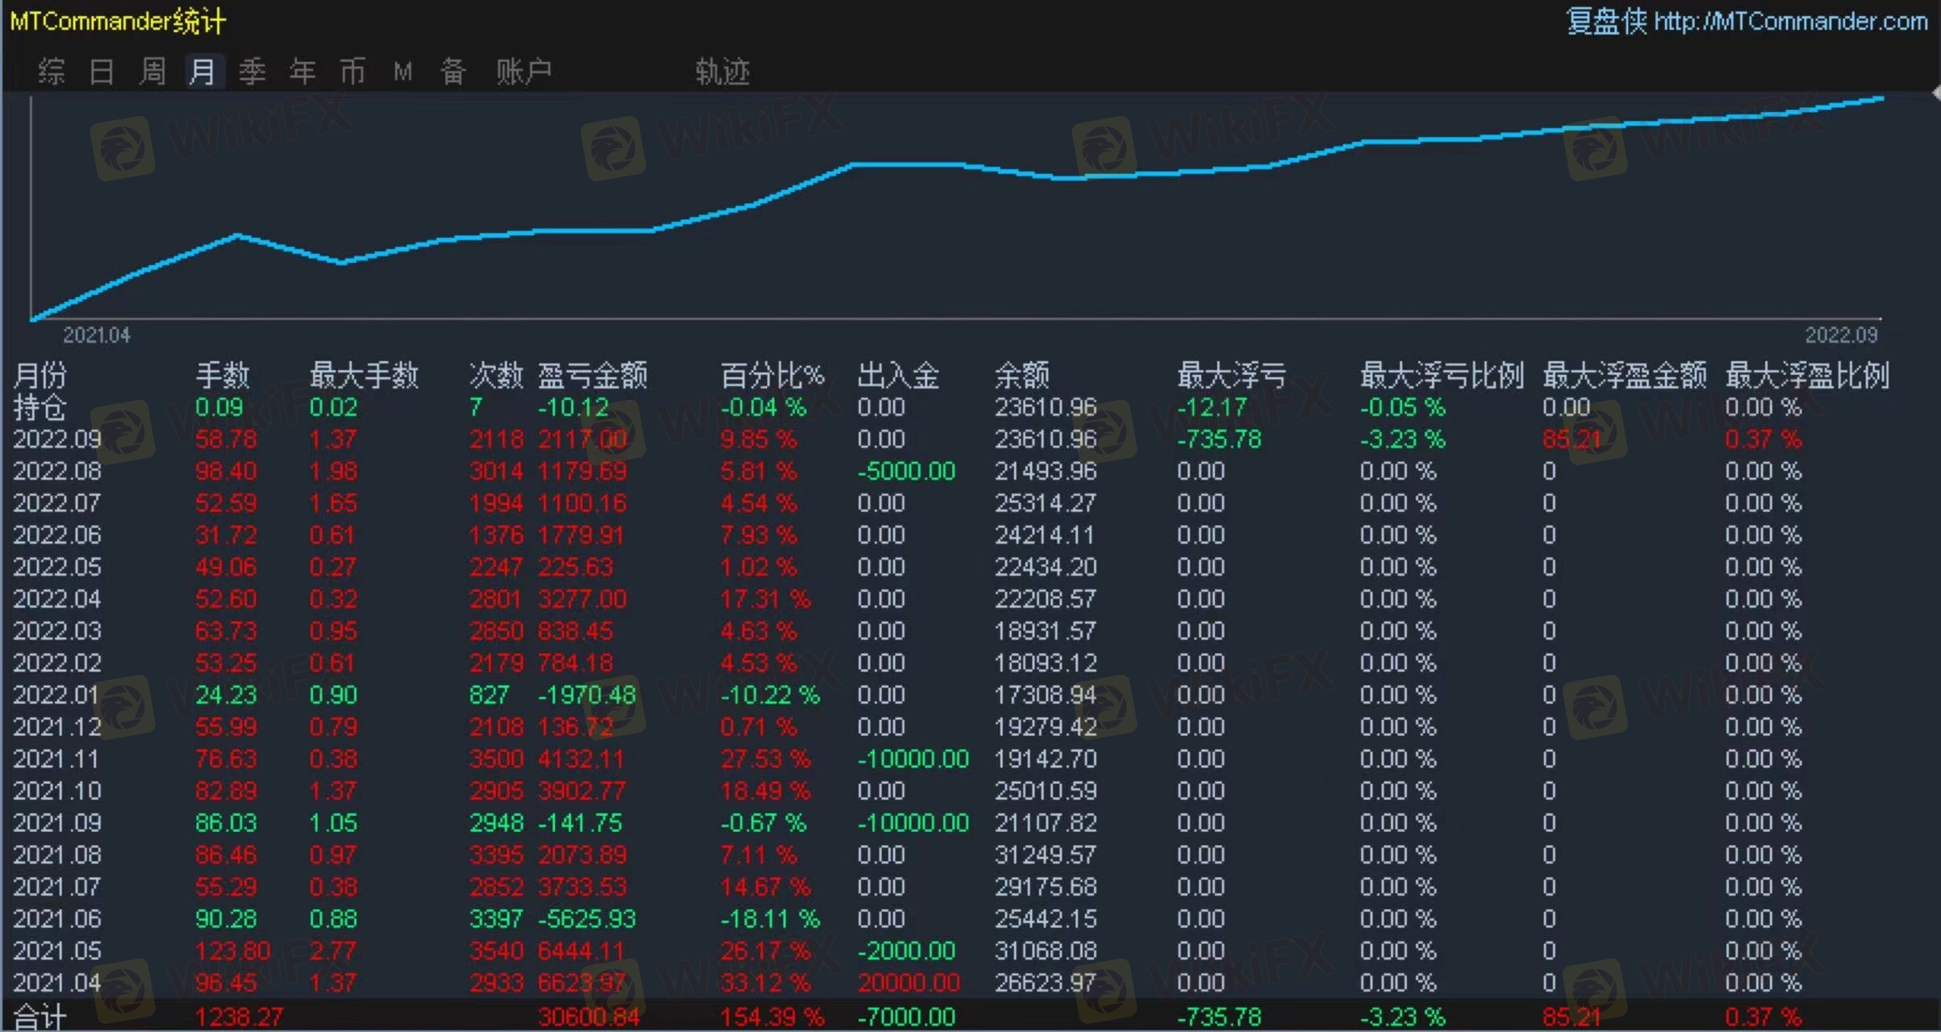Switch to the 季 quarterly tab
This screenshot has width=1941, height=1032.
click(x=253, y=72)
